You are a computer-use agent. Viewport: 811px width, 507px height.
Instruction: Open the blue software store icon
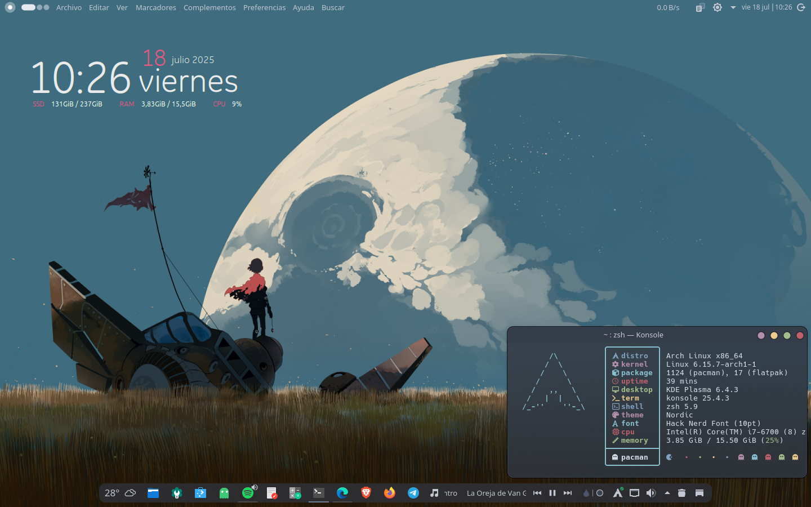[x=200, y=493]
